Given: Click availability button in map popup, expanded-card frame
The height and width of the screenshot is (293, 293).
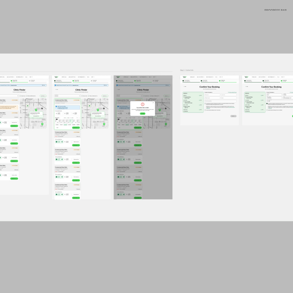Looking at the screenshot, I should [98, 116].
